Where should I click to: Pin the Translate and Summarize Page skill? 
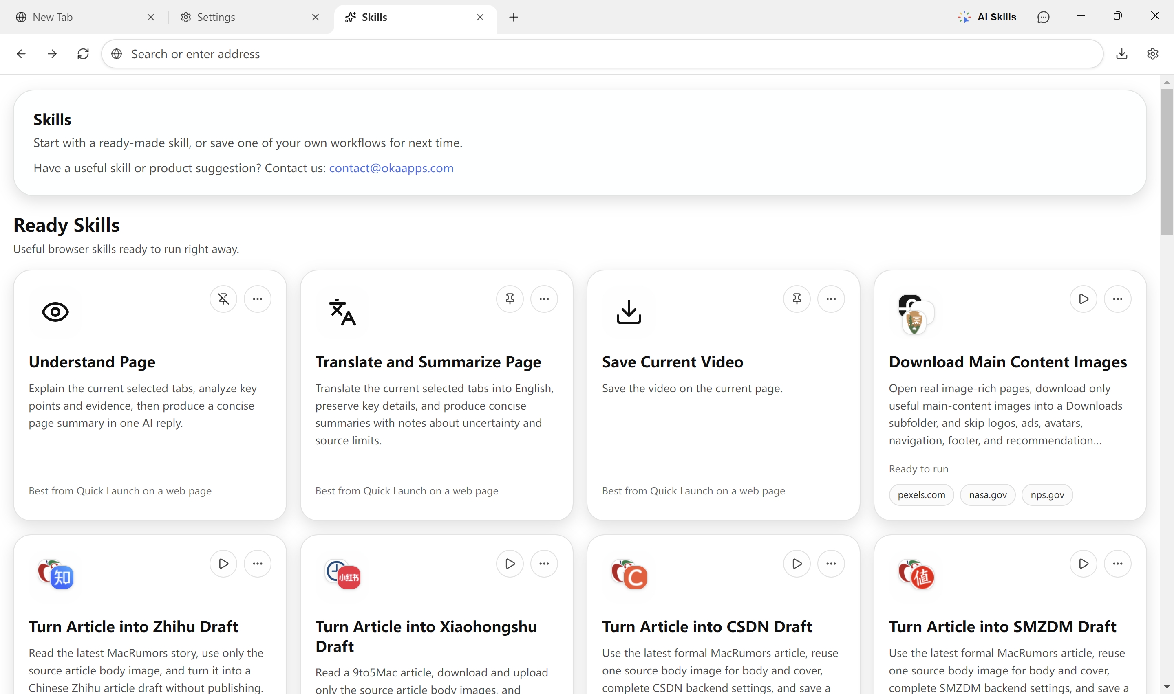[510, 299]
